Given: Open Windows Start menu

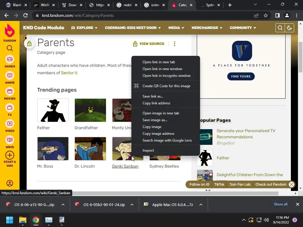Looking at the screenshot, I should point(9,220).
